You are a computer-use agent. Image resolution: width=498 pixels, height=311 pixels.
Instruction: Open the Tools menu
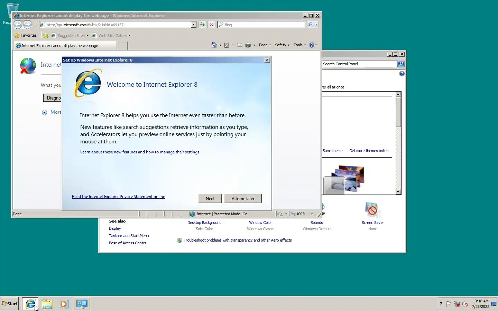(299, 45)
